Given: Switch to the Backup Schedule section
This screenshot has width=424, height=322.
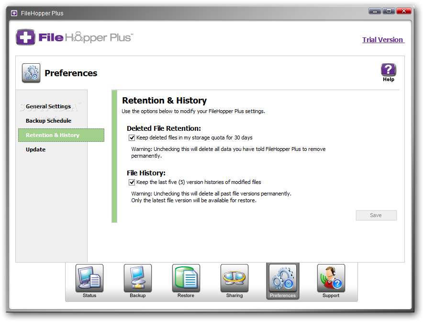Looking at the screenshot, I should (49, 121).
